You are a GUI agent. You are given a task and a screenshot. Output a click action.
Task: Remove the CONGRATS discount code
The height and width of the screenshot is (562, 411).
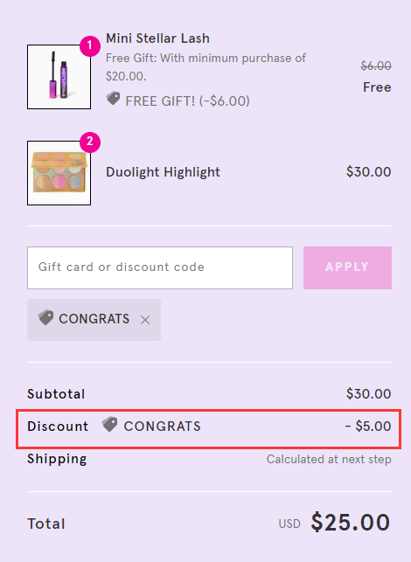pos(145,320)
